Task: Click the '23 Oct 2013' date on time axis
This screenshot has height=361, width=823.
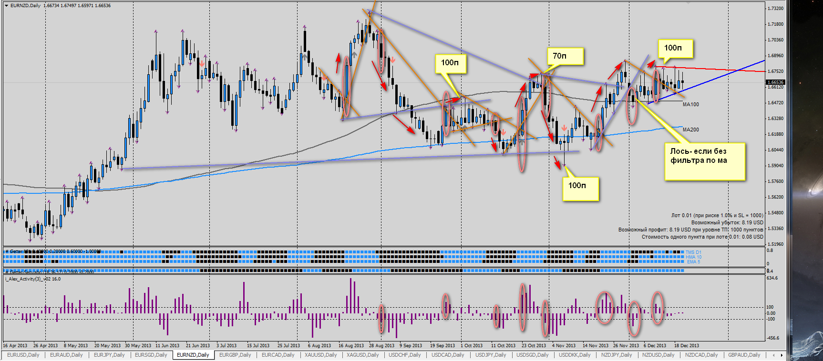Action: (x=534, y=346)
